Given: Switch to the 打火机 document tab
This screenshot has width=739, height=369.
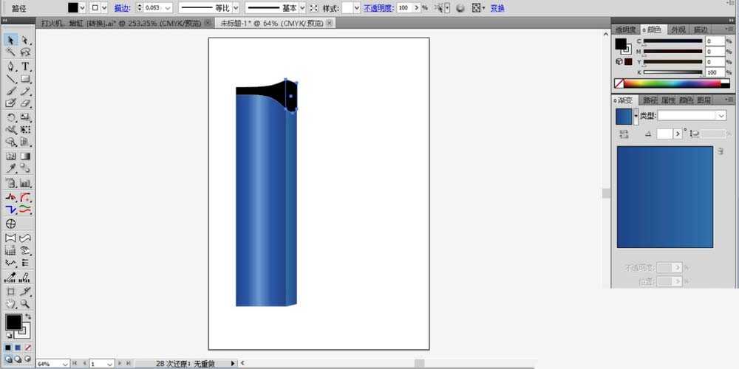Looking at the screenshot, I should [x=120, y=23].
